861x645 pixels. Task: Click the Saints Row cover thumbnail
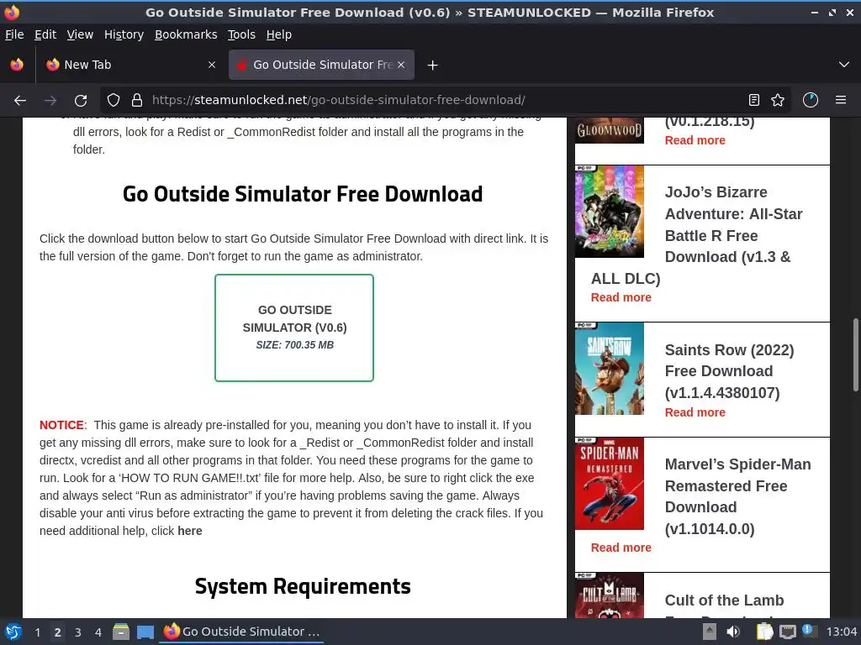(x=609, y=369)
